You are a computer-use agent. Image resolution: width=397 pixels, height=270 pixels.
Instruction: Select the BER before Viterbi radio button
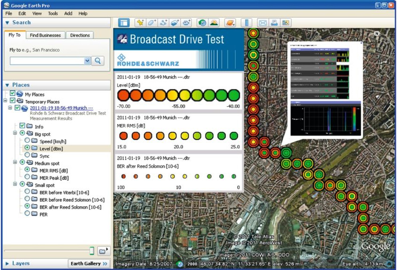(x=27, y=192)
